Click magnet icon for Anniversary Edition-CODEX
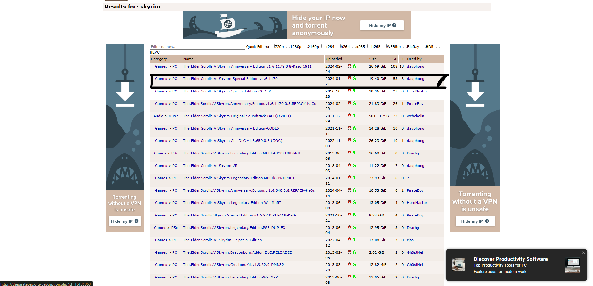Screen dimensions: 593x286 click(x=350, y=128)
